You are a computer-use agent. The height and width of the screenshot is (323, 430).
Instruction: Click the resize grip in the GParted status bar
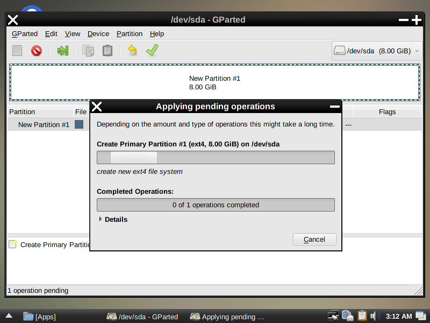point(418,291)
